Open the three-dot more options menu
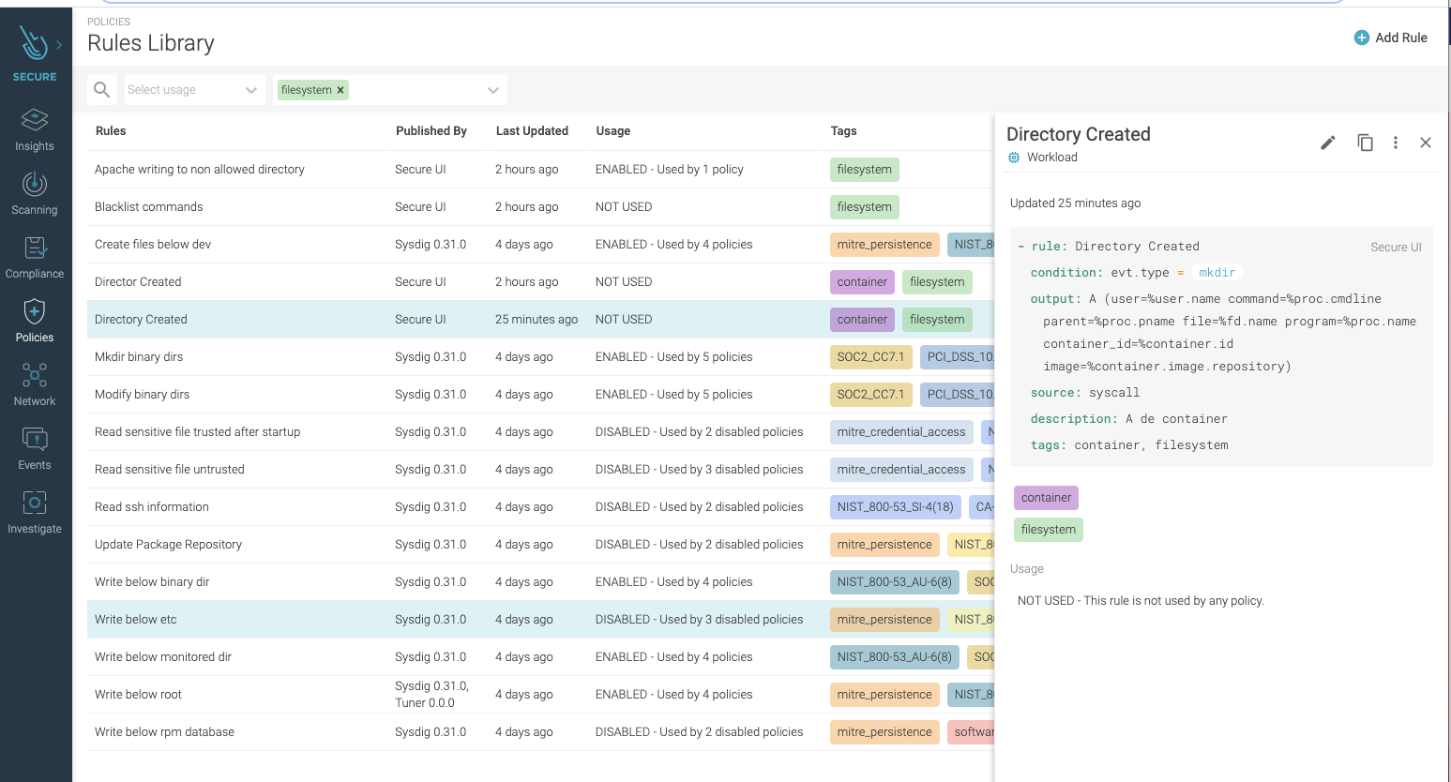 [x=1396, y=143]
